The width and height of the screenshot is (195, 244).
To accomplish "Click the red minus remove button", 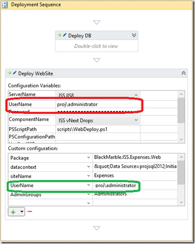I will coord(30,211).
